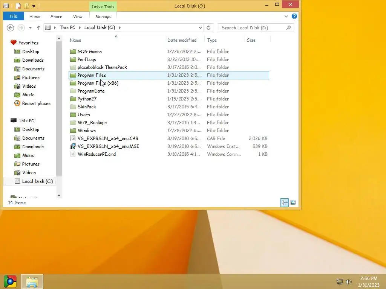Click New folder icon in title bar

point(27,5)
